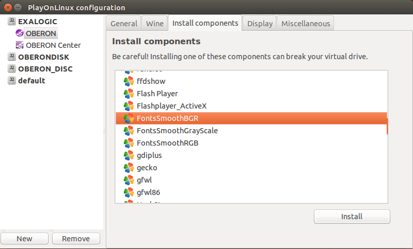Click the gdiplus component icon
Screen dimensions: 413x249
coord(129,155)
